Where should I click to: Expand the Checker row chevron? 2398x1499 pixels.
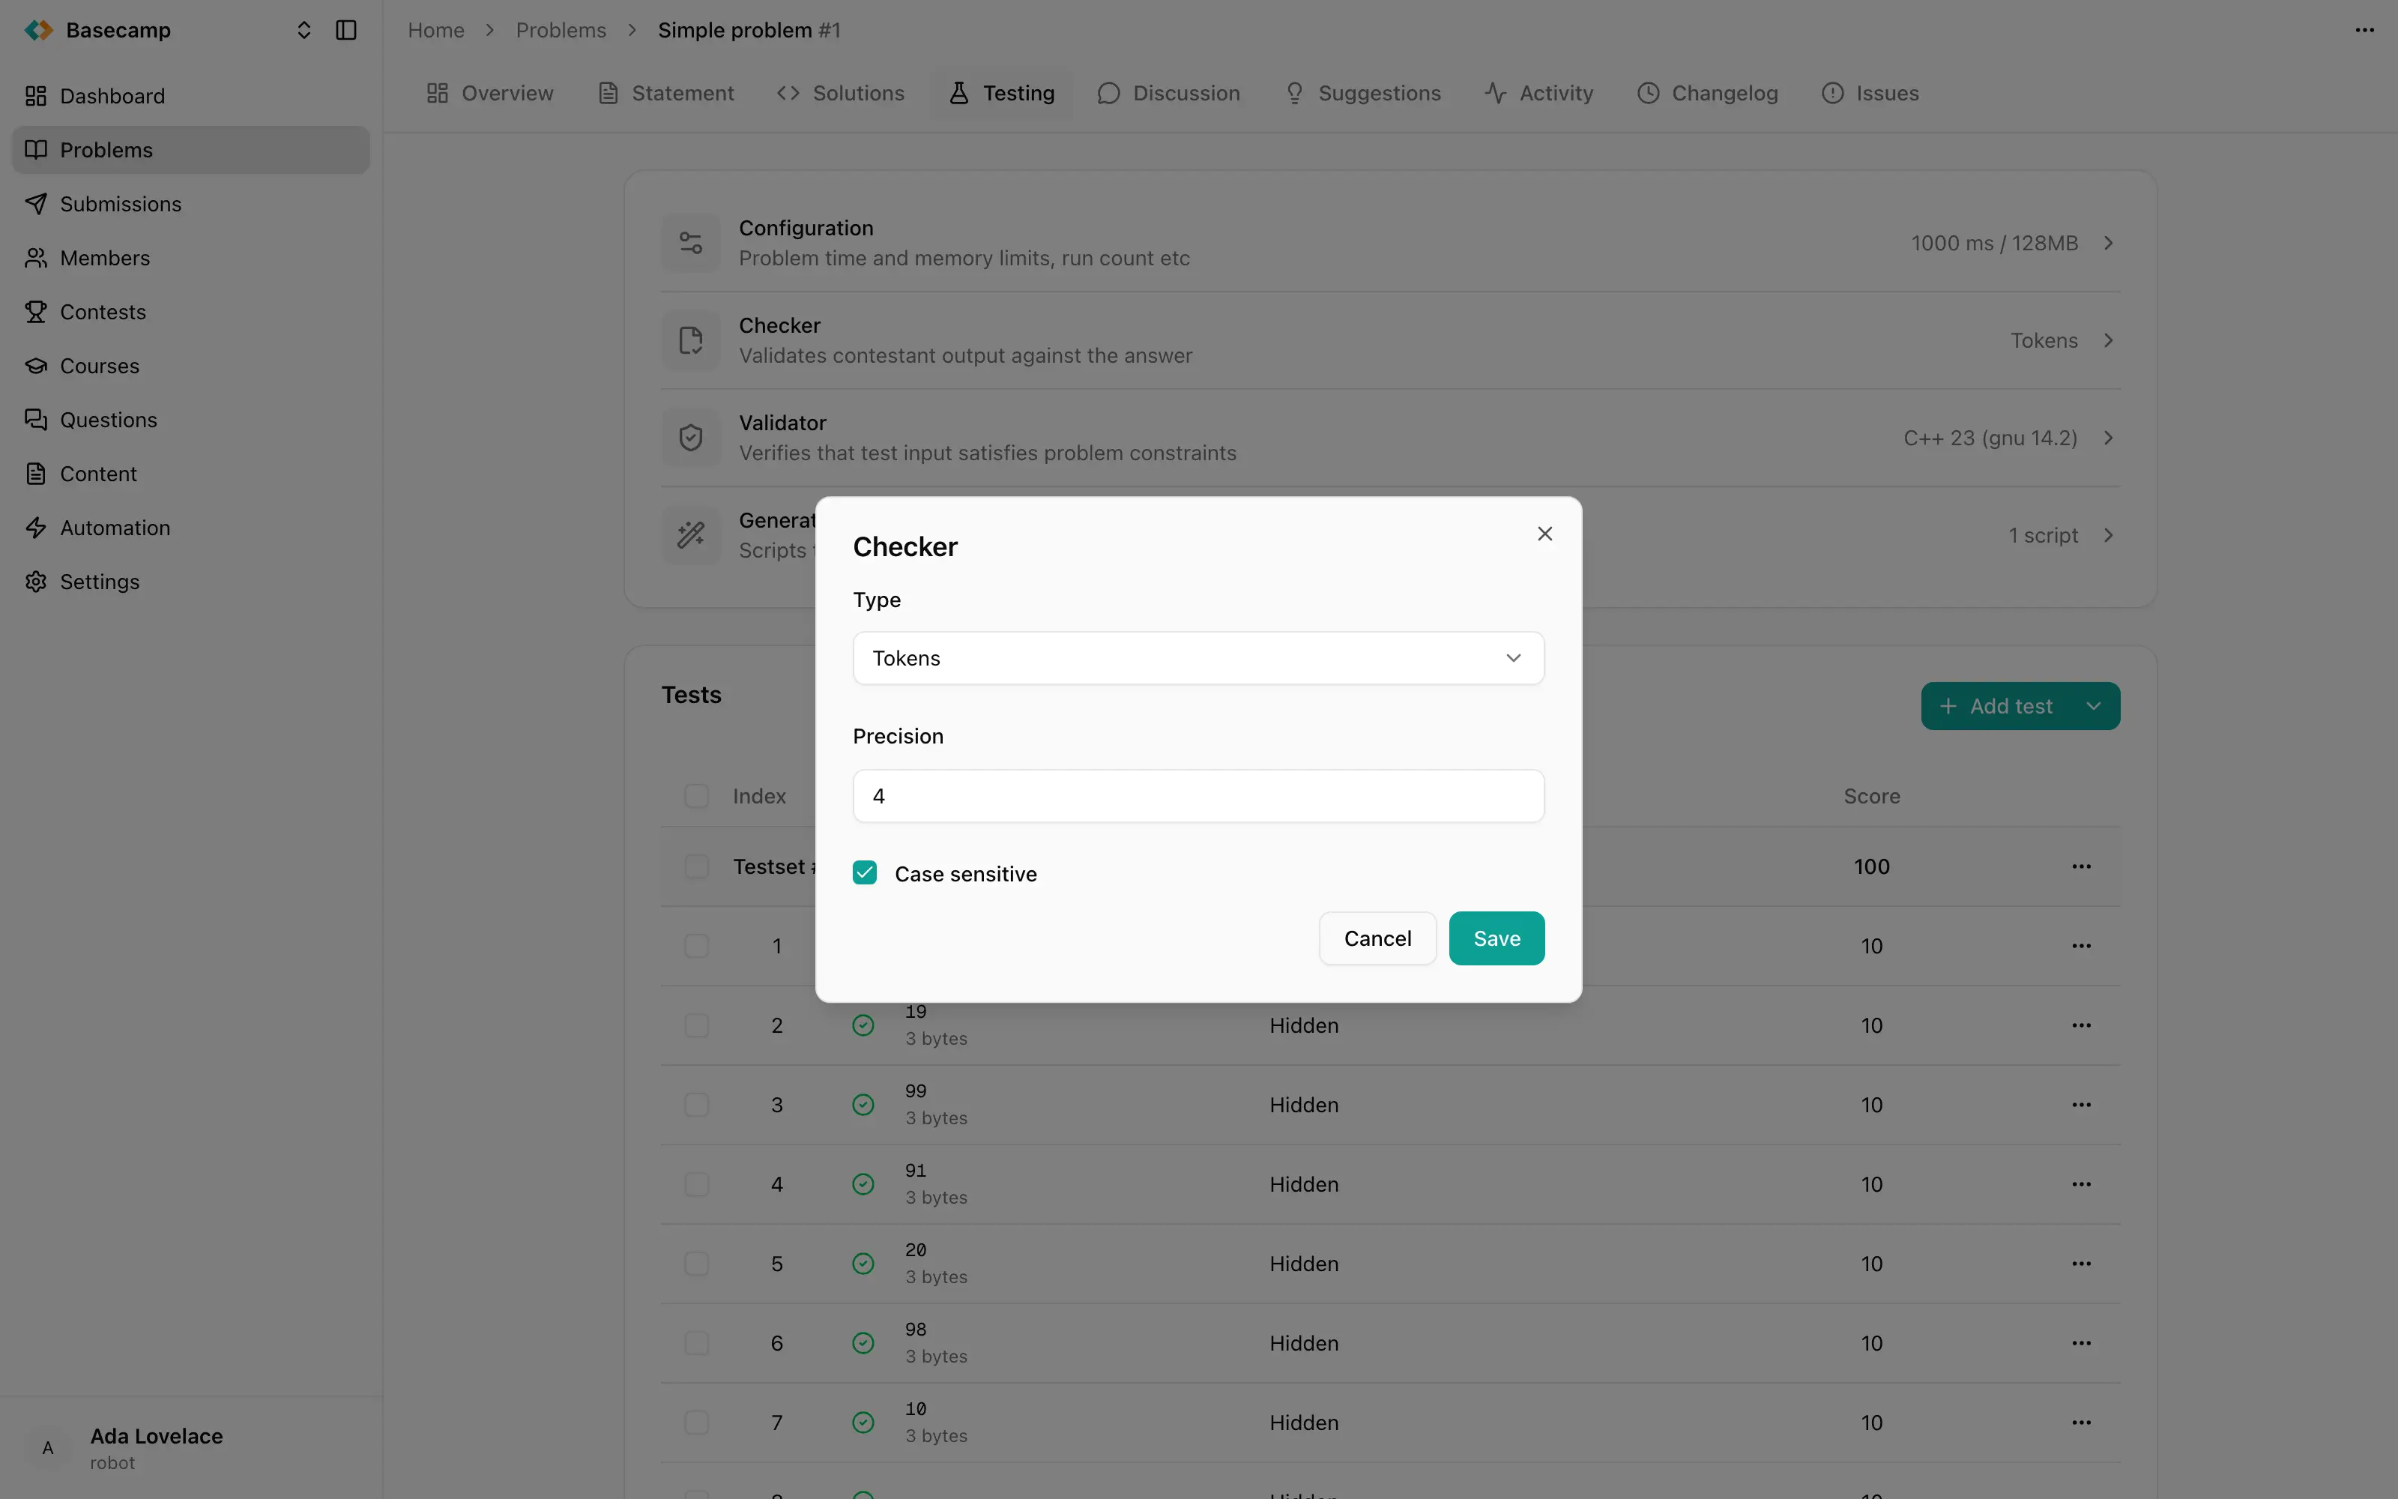tap(2109, 340)
